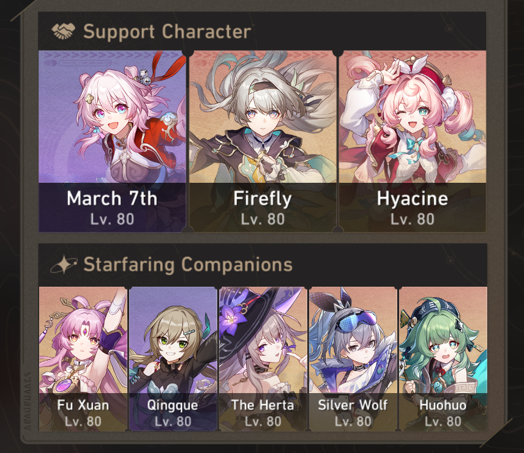
Task: View The Herta companion card
Action: 263,358
